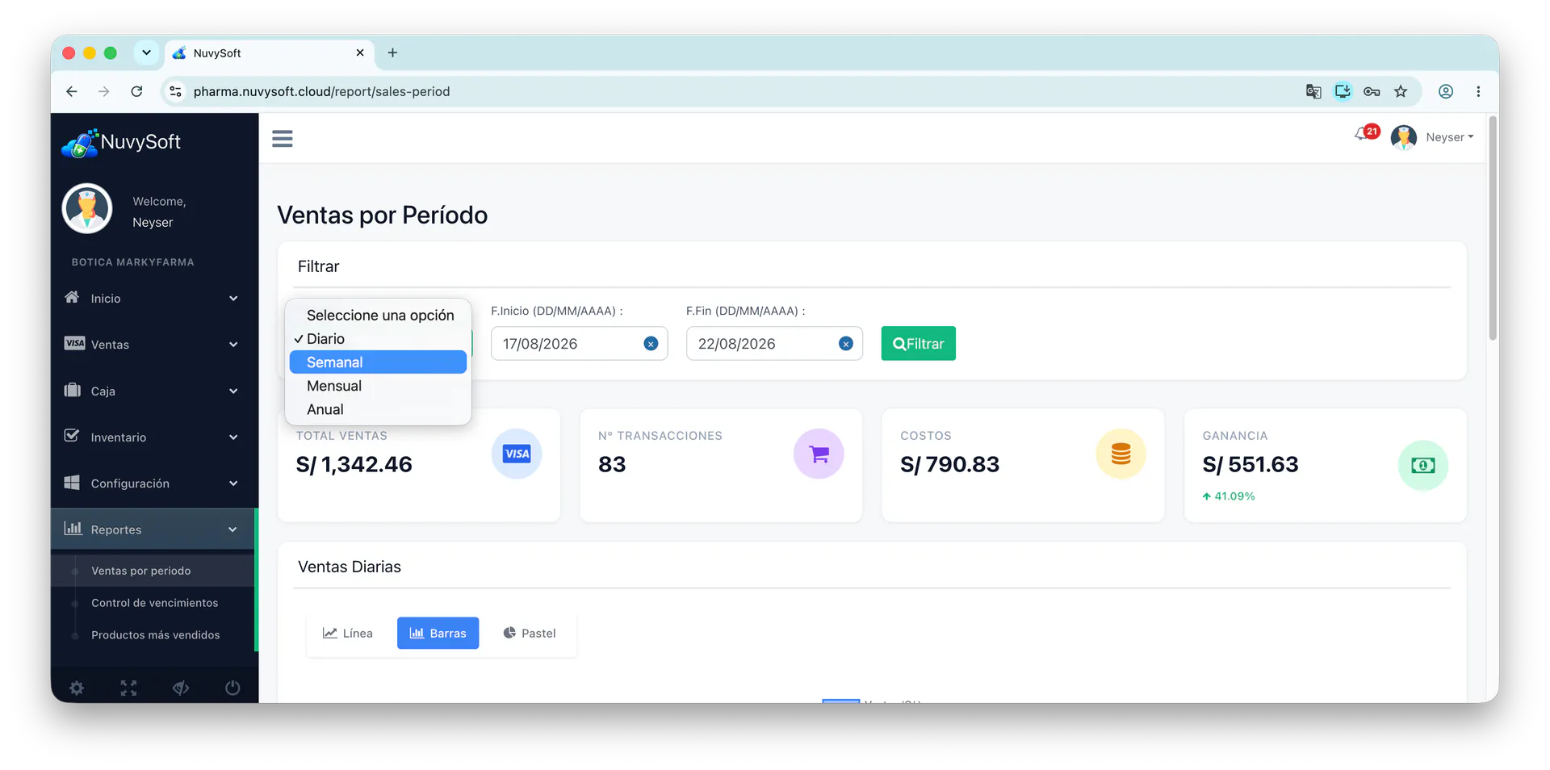Open the hamburger sidebar toggle
Image resolution: width=1550 pixels, height=770 pixels.
pos(282,139)
